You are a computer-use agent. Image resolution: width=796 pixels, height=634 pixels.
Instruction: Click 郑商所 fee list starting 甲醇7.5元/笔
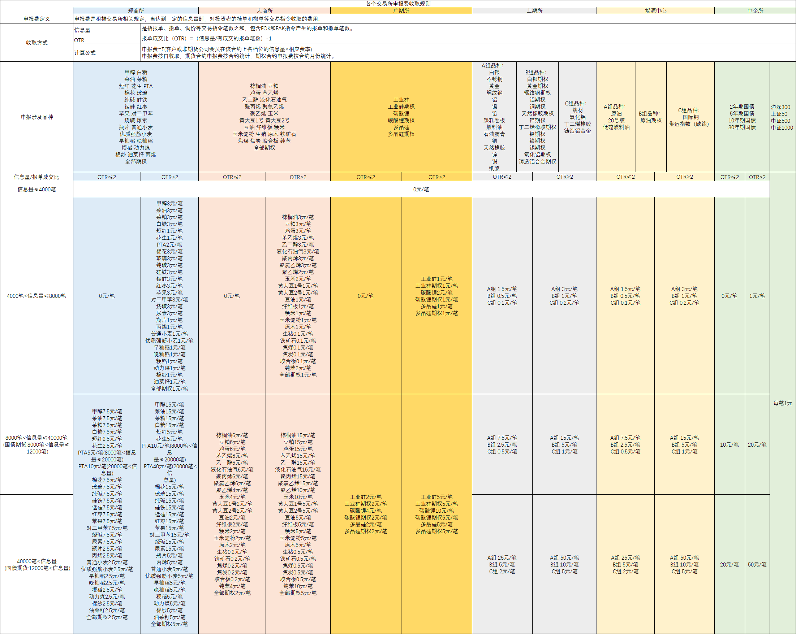(x=107, y=514)
